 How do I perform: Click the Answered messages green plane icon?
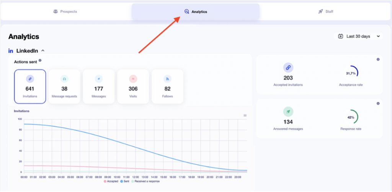click(288, 112)
